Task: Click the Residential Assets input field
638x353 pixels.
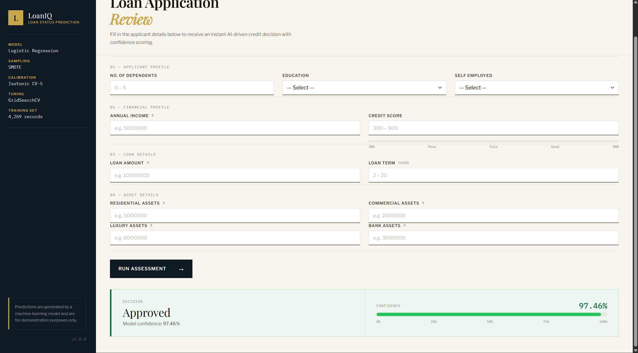Action: point(235,216)
